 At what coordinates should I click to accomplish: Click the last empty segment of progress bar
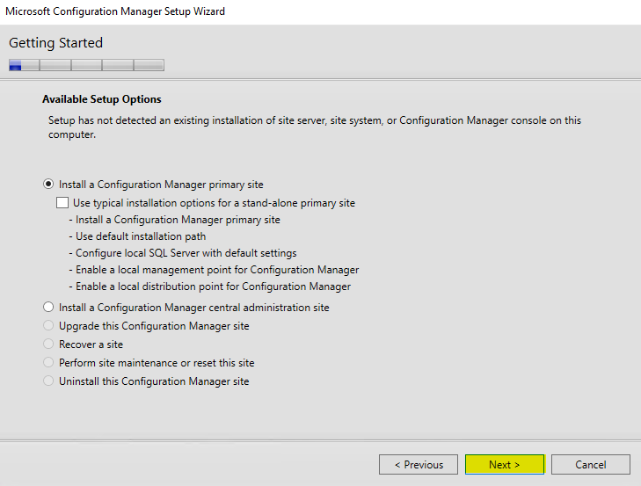[149, 65]
